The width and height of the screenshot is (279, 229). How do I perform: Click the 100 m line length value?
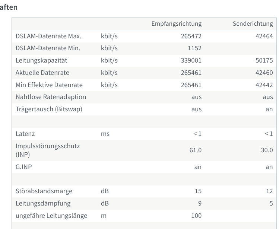tap(196, 216)
